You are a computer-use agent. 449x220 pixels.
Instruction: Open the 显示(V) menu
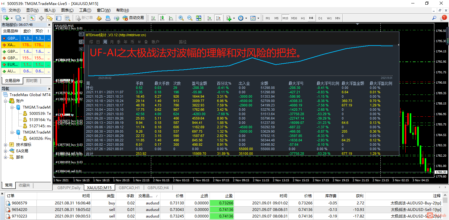click(x=32, y=10)
